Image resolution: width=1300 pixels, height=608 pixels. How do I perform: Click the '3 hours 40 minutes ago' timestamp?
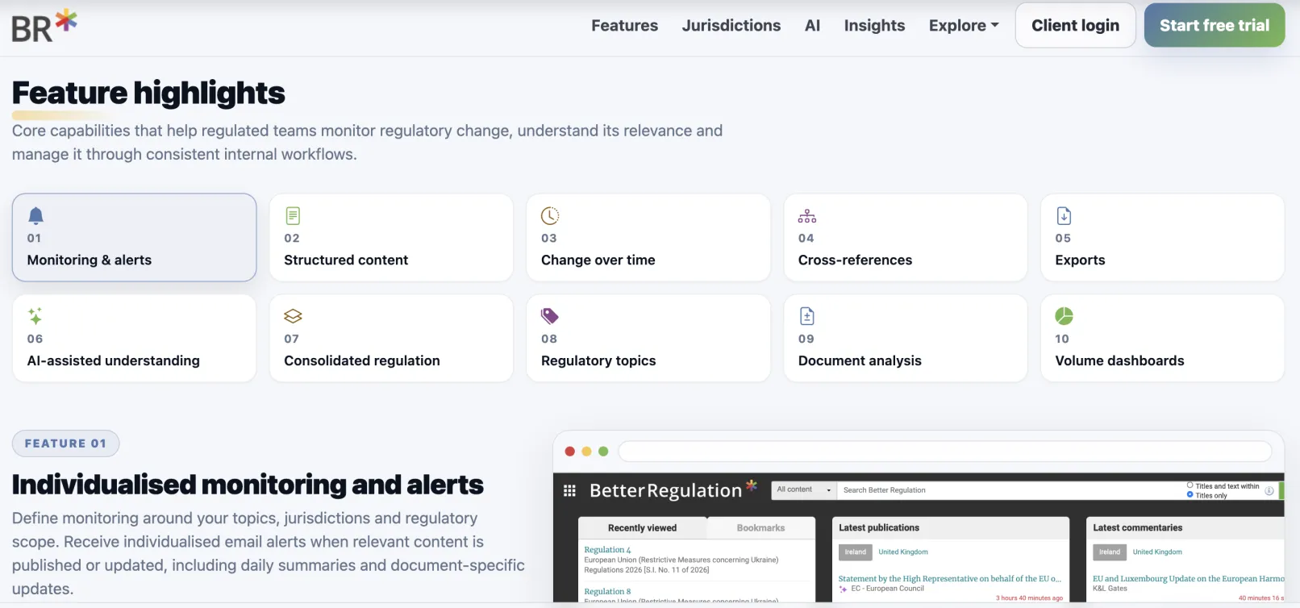(1029, 598)
